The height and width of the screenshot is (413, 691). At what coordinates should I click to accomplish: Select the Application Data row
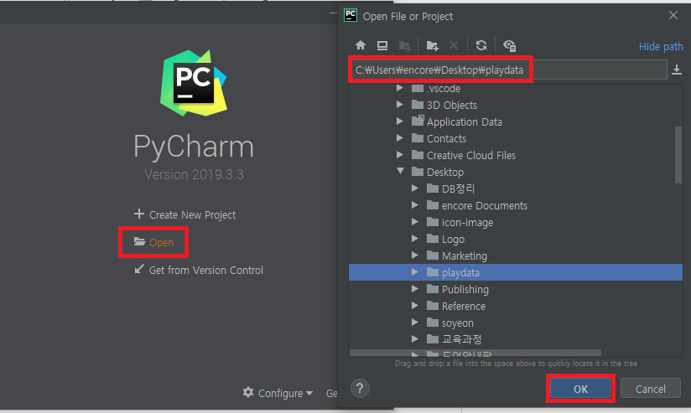click(516, 121)
